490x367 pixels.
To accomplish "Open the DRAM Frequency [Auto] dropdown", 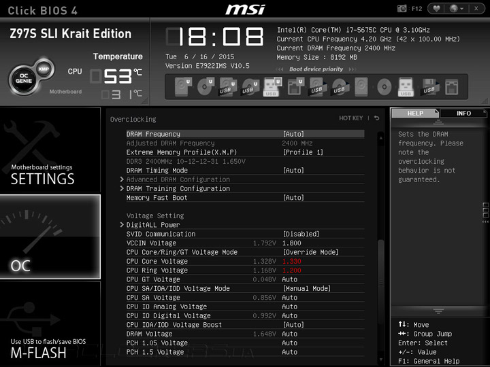I will [x=293, y=134].
